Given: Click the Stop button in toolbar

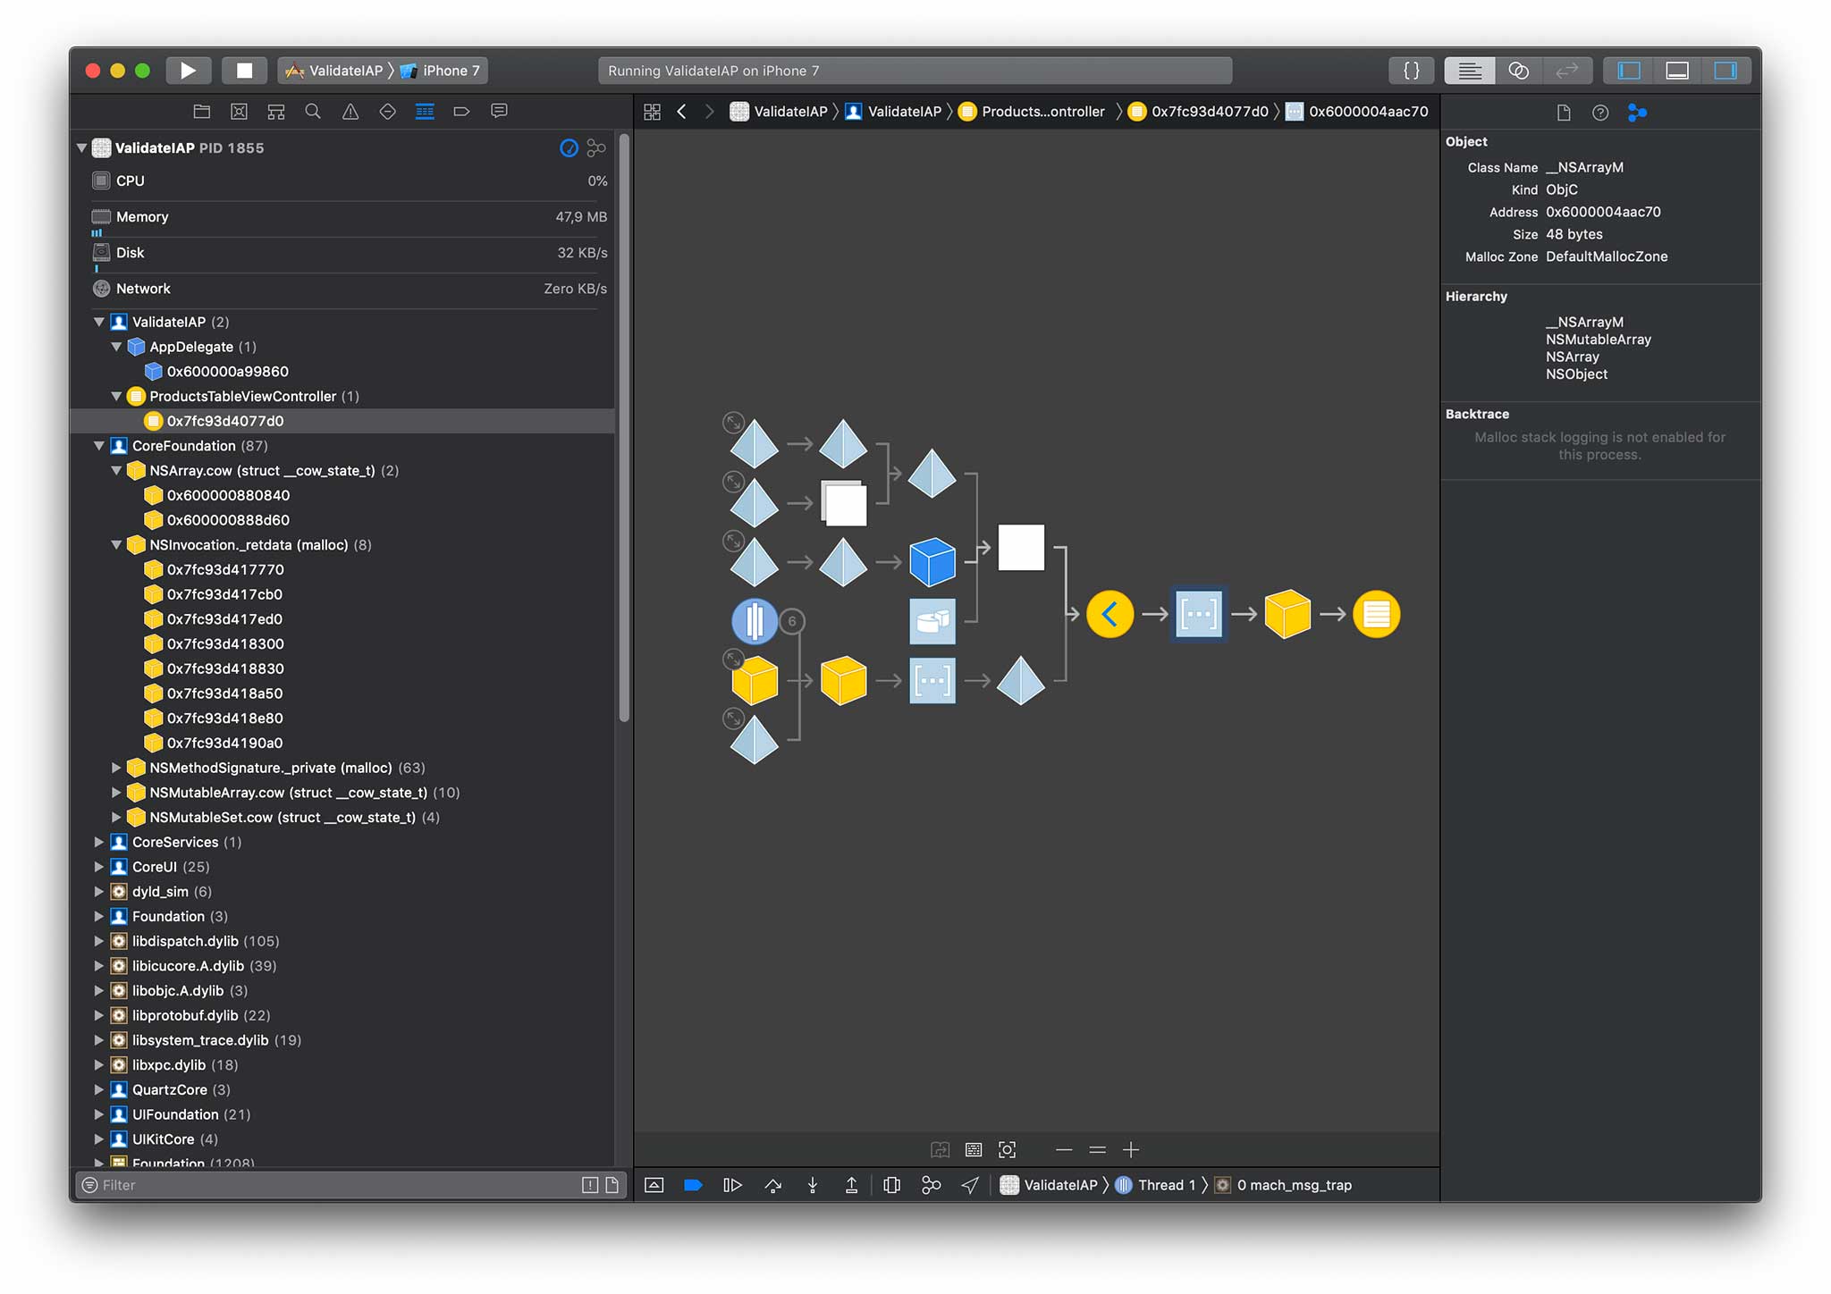Looking at the screenshot, I should point(244,71).
